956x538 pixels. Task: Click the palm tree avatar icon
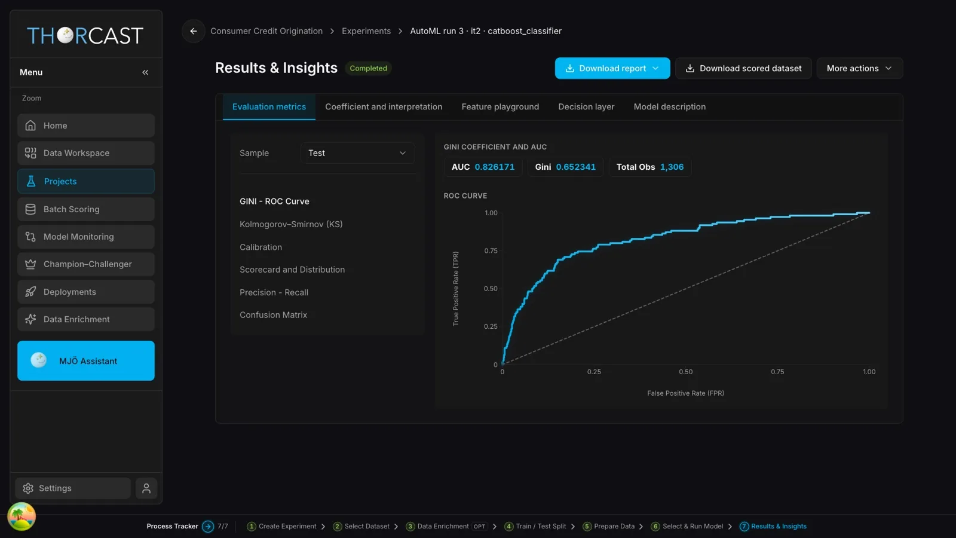click(22, 516)
